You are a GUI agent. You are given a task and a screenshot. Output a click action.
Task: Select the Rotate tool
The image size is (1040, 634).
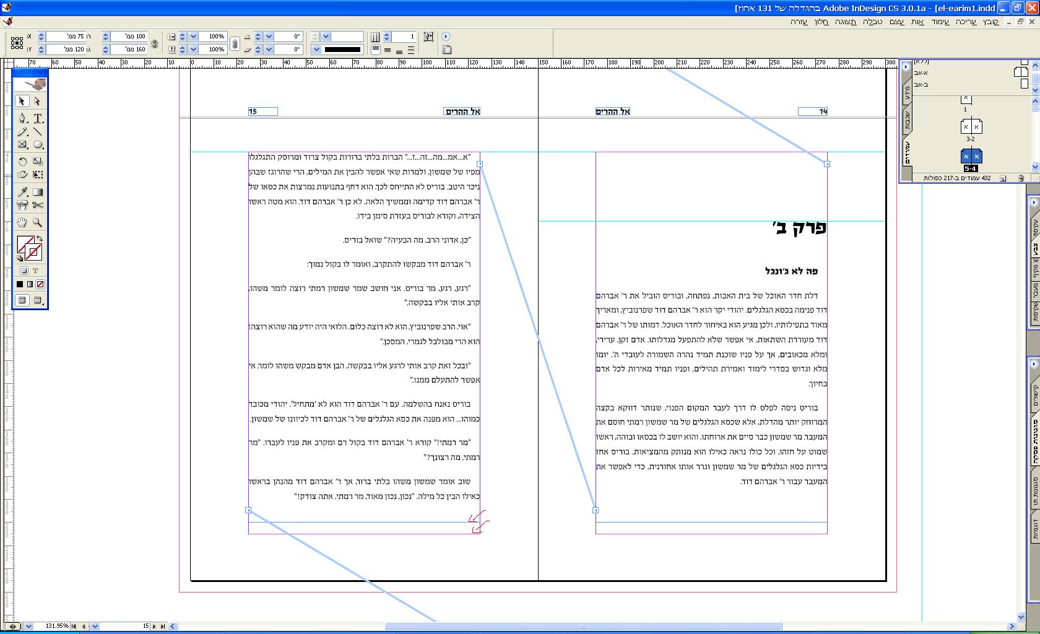click(22, 161)
